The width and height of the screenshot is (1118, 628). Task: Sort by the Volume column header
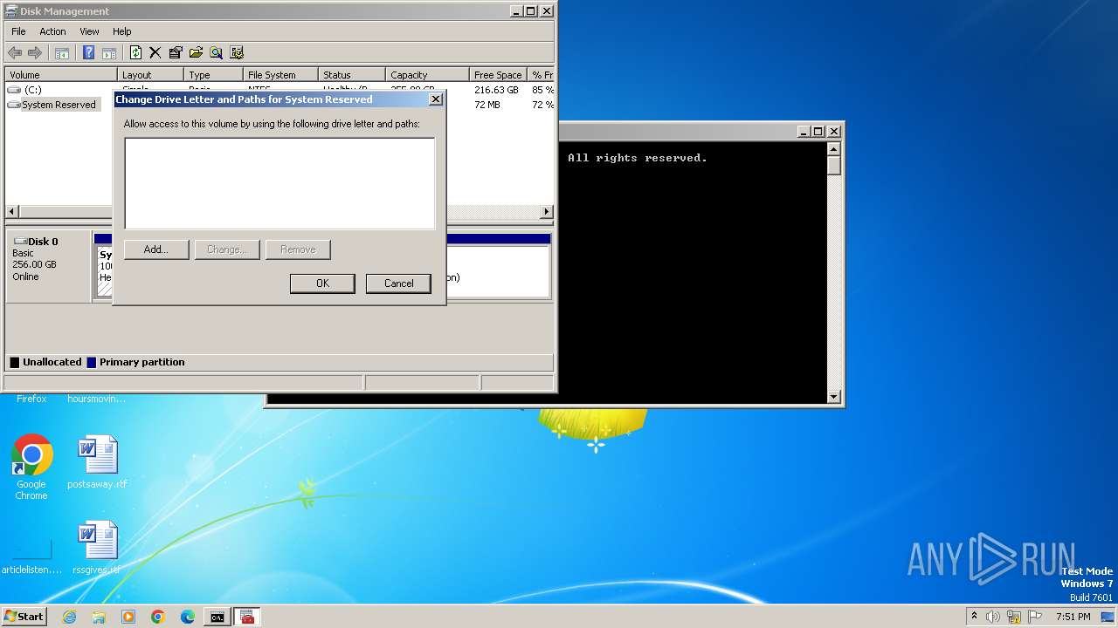pos(61,75)
